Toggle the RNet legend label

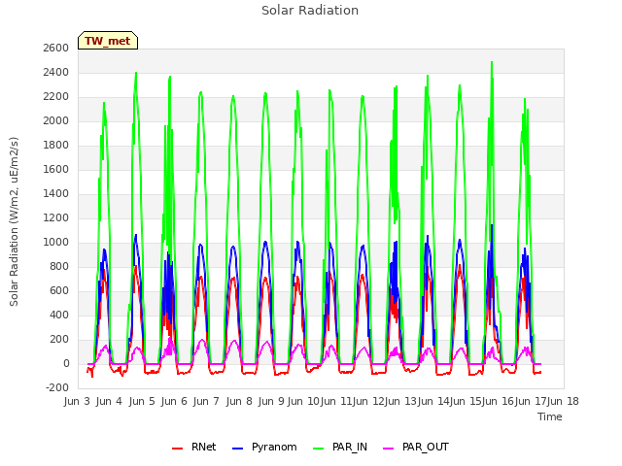click(x=203, y=447)
